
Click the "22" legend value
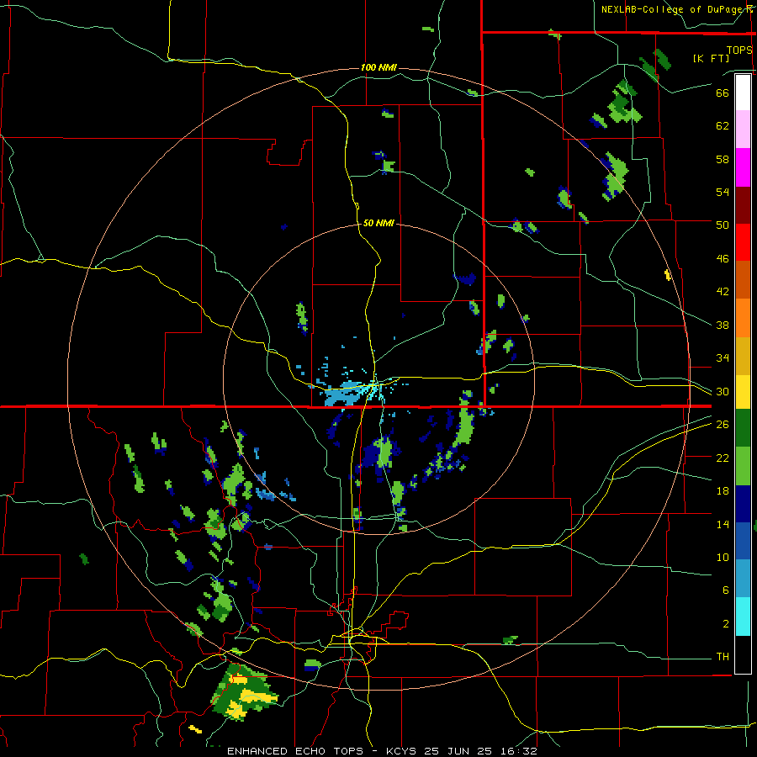pos(723,458)
